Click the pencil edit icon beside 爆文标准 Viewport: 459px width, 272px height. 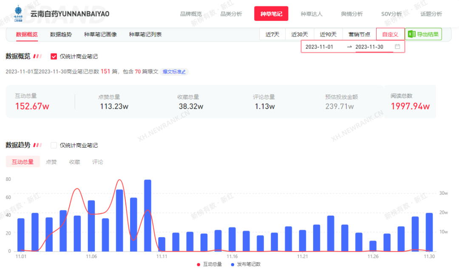184,72
